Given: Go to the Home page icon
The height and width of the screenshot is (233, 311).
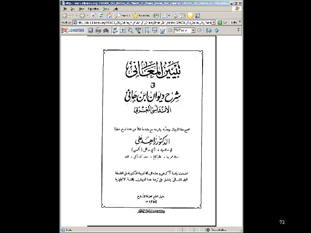Looking at the screenshot, I should pyautogui.click(x=109, y=16).
